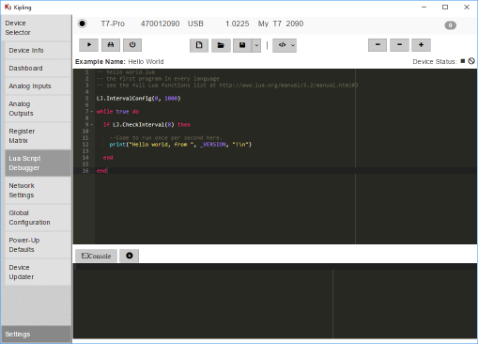
Task: Click the circular icon next to Console tab
Action: pyautogui.click(x=130, y=256)
